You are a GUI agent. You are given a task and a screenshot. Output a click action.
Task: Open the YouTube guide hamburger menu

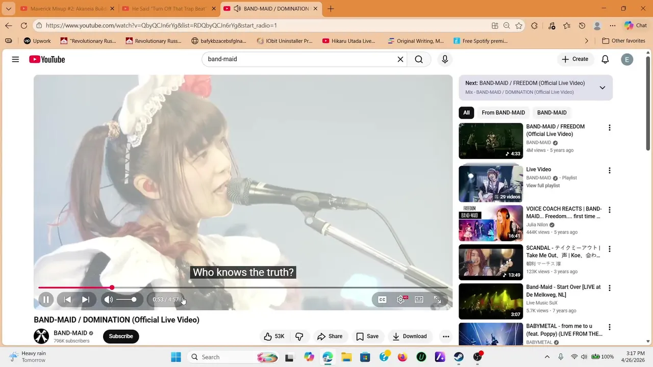point(15,59)
